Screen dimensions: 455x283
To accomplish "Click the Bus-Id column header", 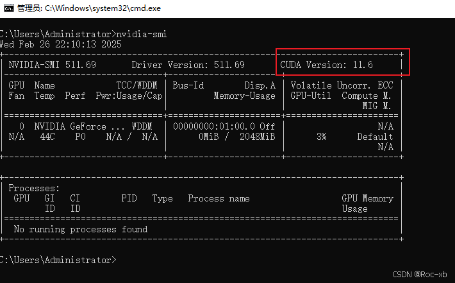I will coord(188,85).
